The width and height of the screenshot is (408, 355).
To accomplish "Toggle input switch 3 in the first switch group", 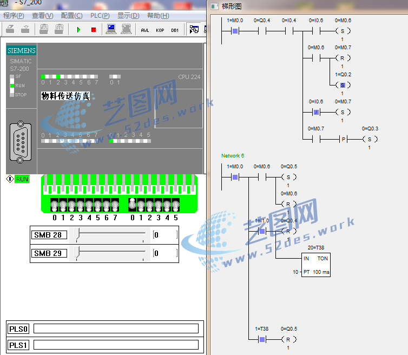I will [x=81, y=205].
